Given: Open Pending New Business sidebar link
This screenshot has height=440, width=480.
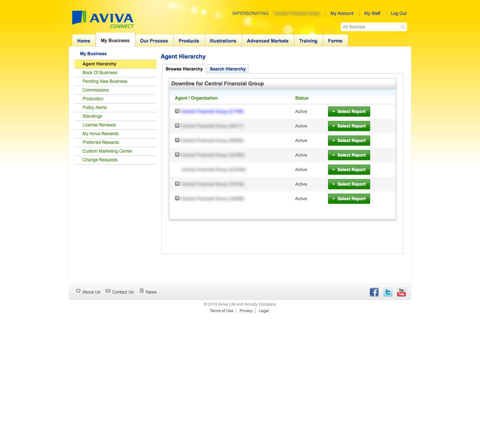Looking at the screenshot, I should [x=115, y=81].
